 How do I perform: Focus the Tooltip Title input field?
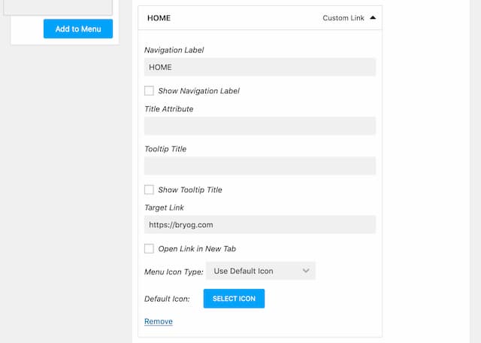[x=260, y=165]
